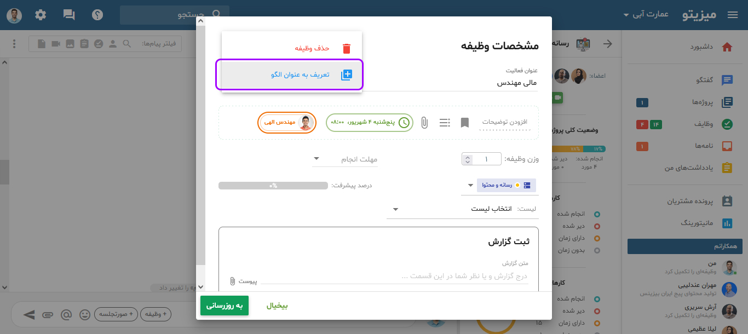Open the settings gear in top bar
This screenshot has width=748, height=334.
[41, 15]
